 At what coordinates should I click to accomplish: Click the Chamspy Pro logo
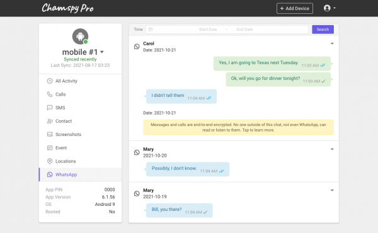(x=67, y=8)
